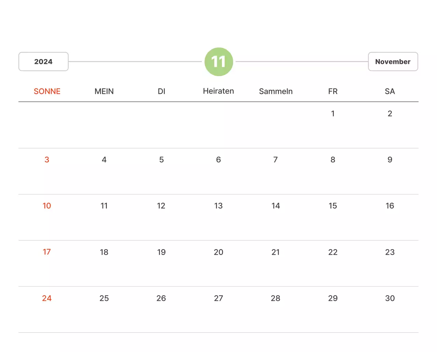Pick date 6 in calendar
The image size is (437, 352).
pyautogui.click(x=218, y=160)
